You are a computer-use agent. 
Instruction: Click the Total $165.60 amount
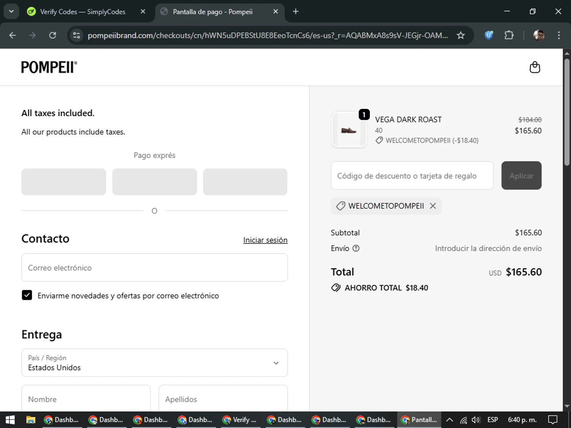coord(524,272)
